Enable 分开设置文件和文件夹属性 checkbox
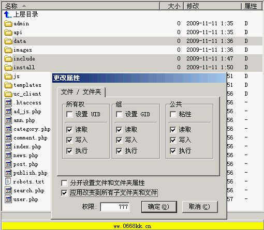This screenshot has height=230, width=264. pos(64,183)
